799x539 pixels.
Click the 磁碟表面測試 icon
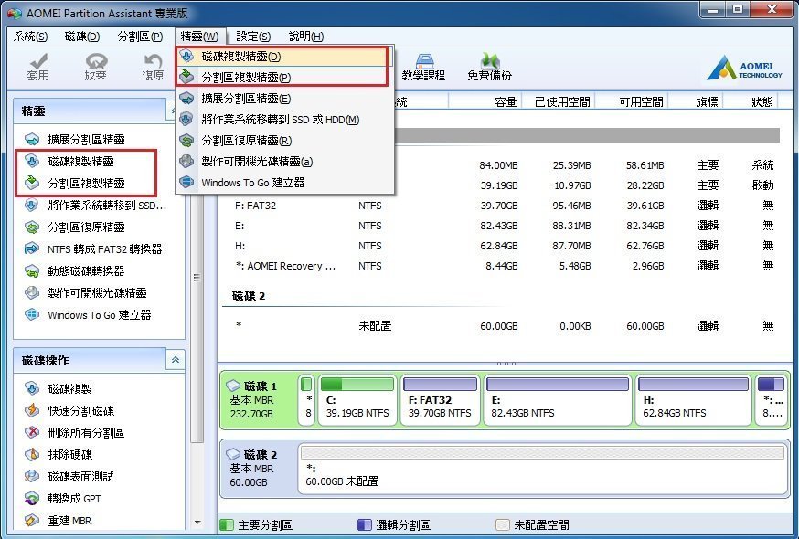[x=32, y=476]
